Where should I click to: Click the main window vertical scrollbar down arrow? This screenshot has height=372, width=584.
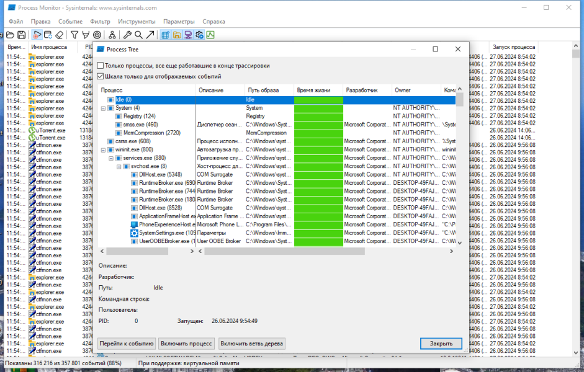click(576, 352)
